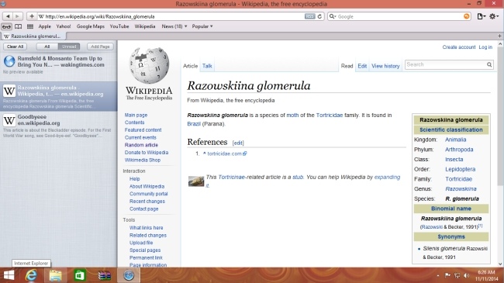Open the Goodbyeee reading list item
Viewport: 504px width, 283px height.
58,126
